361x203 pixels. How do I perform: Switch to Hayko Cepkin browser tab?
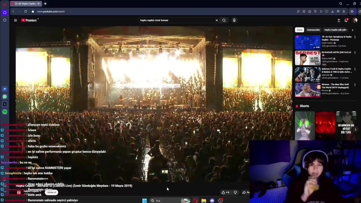26,4
